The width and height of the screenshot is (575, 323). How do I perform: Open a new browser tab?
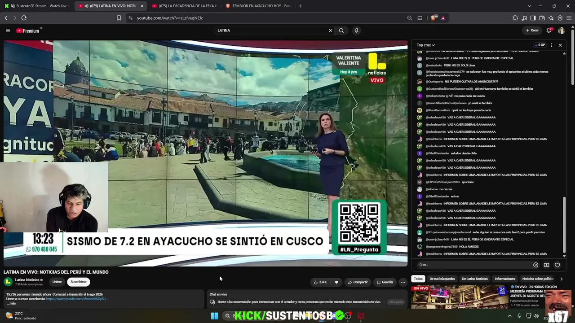click(x=301, y=6)
